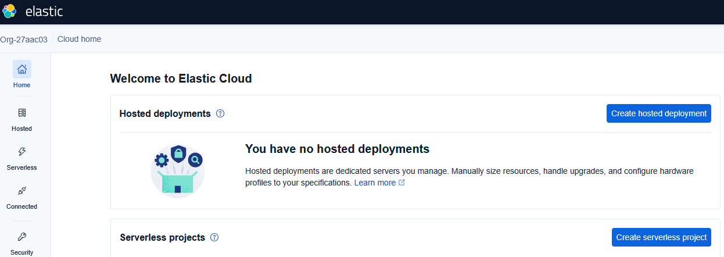
Task: Click the Elastic logo in the header
Action: (10, 11)
